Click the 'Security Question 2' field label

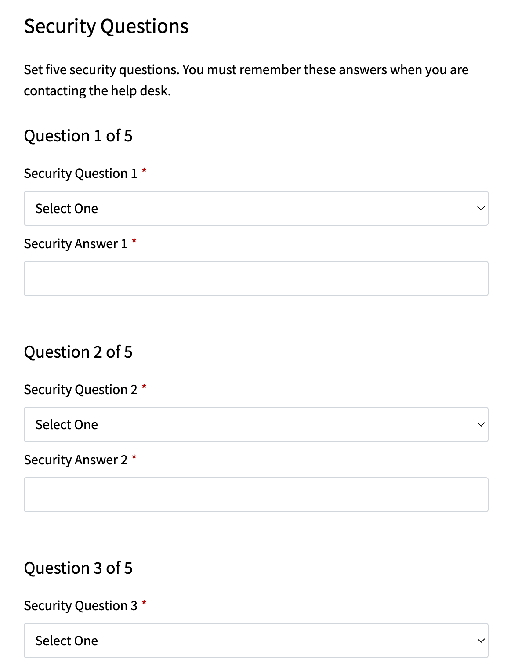[x=81, y=390]
